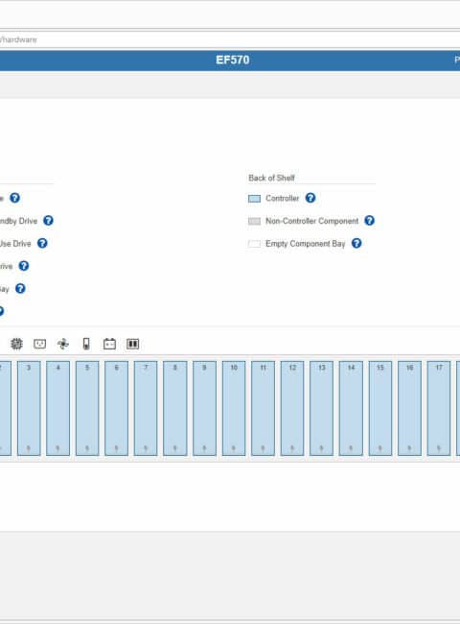Click the help icon beside Use Drive
The width and height of the screenshot is (460, 624).
(x=42, y=243)
